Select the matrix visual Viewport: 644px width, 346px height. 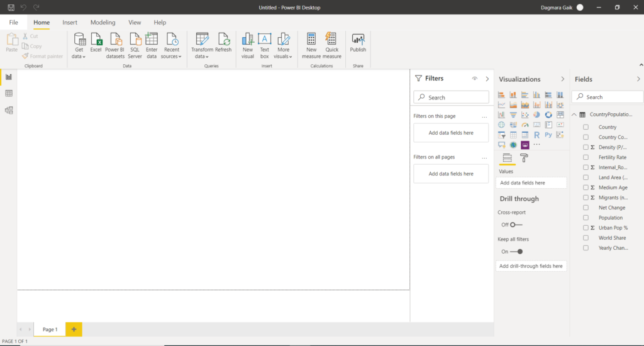tap(525, 135)
